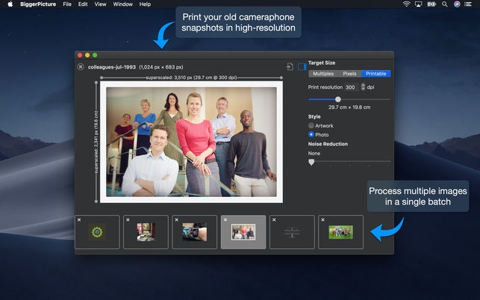Image resolution: width=480 pixels, height=300 pixels.
Task: Select the living room thumbnail
Action: point(146,232)
